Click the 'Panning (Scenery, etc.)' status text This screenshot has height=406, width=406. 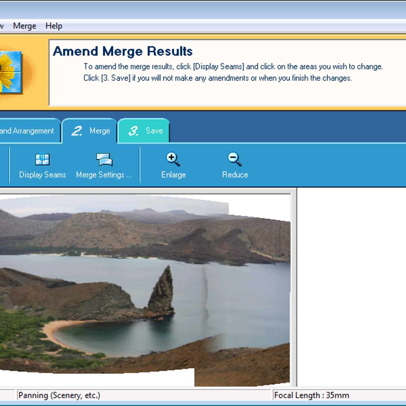tap(59, 395)
